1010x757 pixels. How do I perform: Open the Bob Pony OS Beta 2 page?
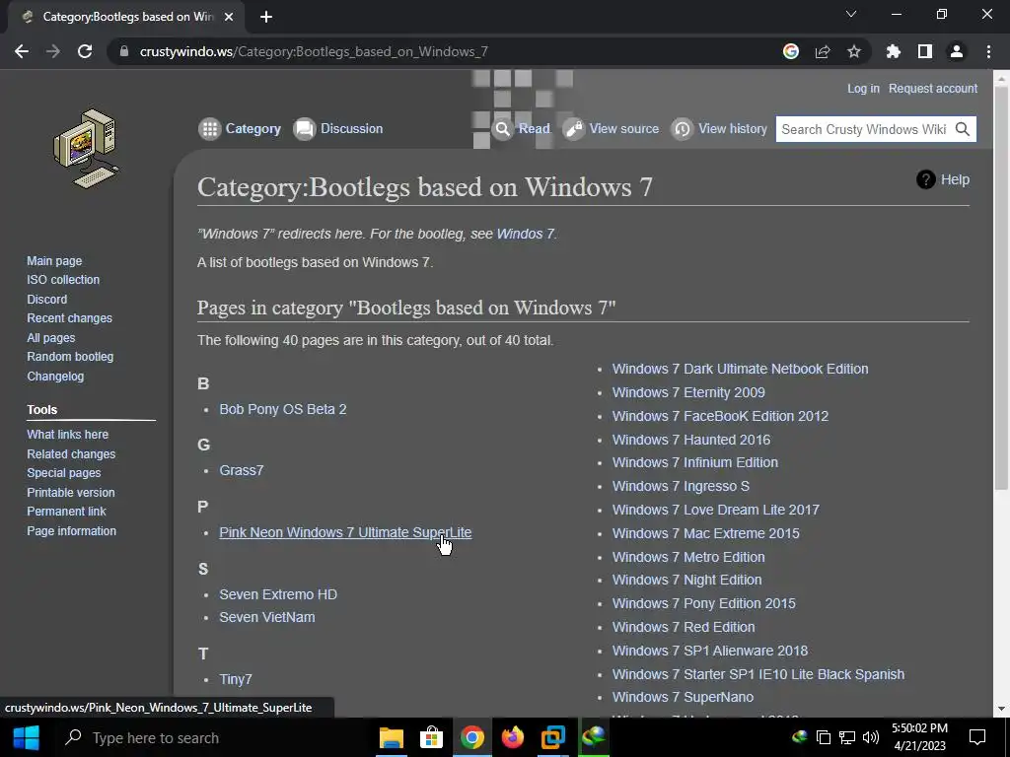(x=283, y=409)
